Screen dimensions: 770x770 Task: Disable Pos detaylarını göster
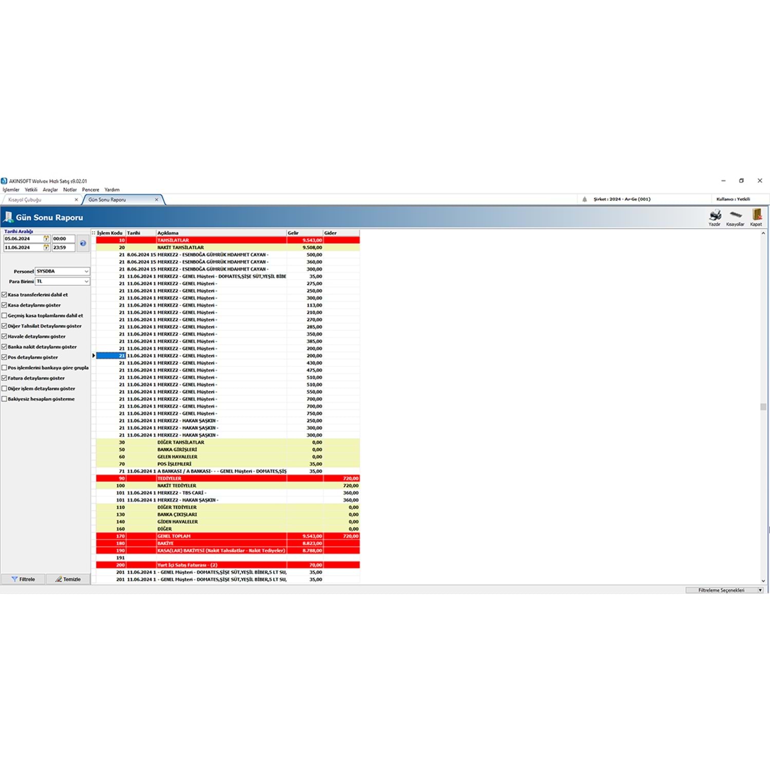4,357
